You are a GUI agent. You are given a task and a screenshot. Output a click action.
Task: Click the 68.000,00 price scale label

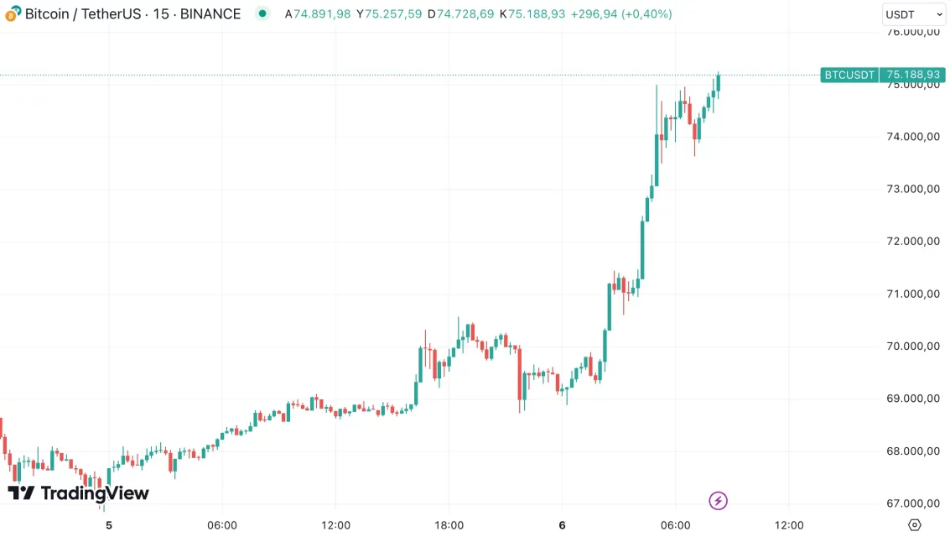click(913, 451)
